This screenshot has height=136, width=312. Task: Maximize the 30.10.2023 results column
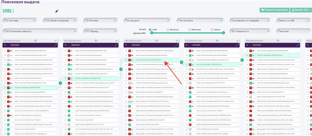coord(177,45)
